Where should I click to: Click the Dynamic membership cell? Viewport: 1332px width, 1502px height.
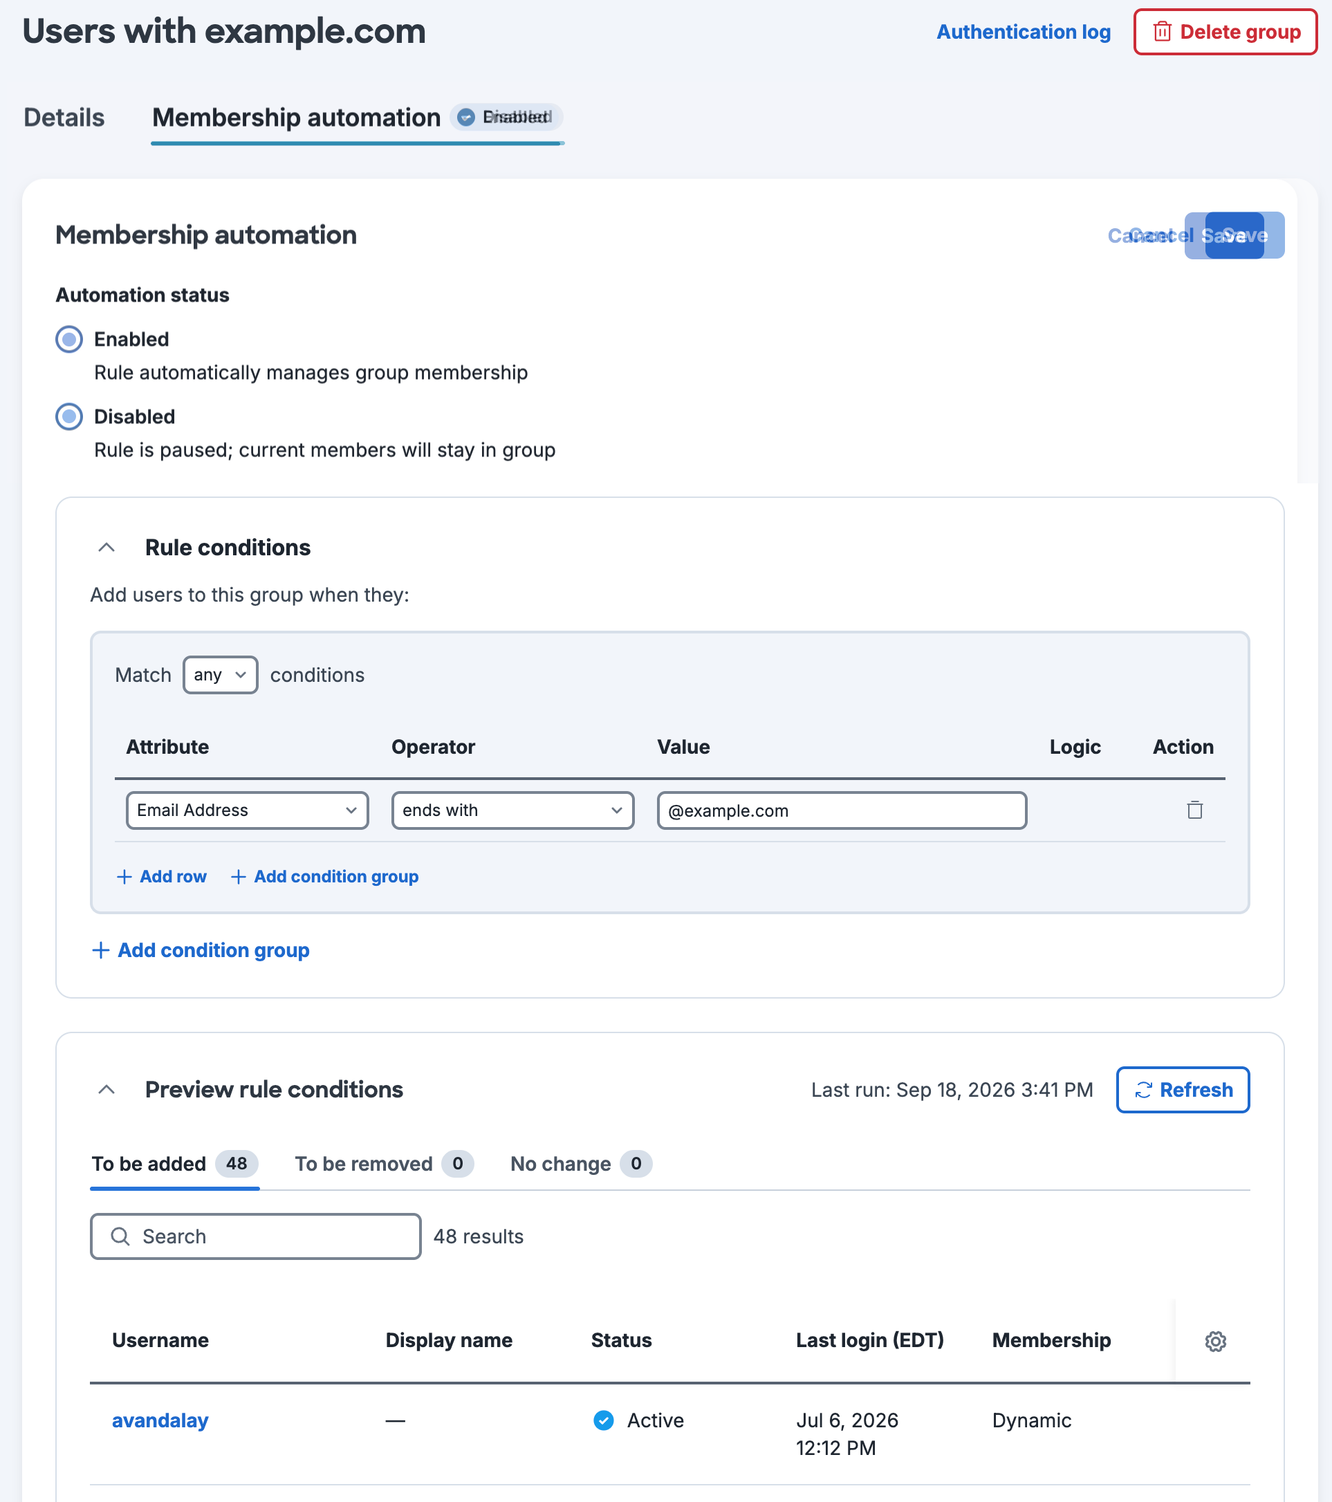[x=1031, y=1420]
